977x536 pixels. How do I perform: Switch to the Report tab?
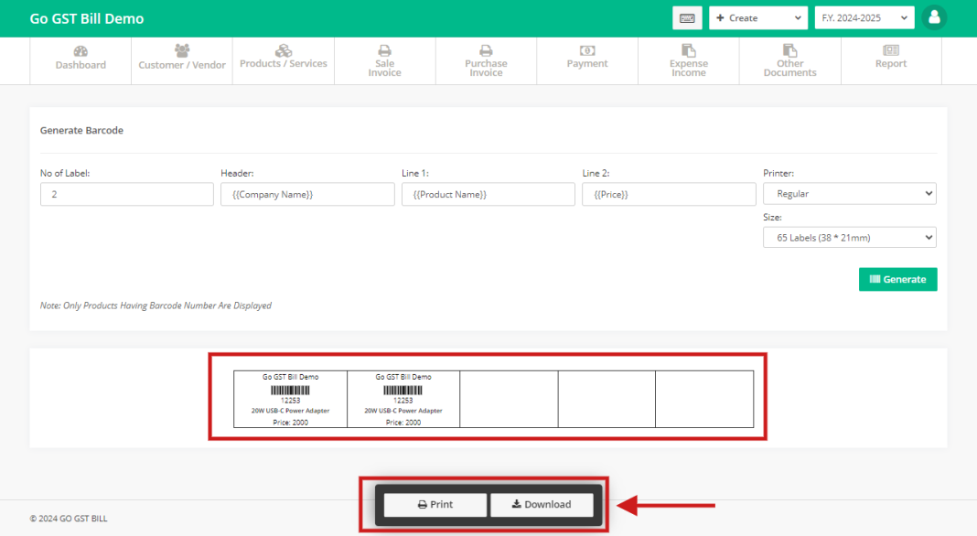890,60
